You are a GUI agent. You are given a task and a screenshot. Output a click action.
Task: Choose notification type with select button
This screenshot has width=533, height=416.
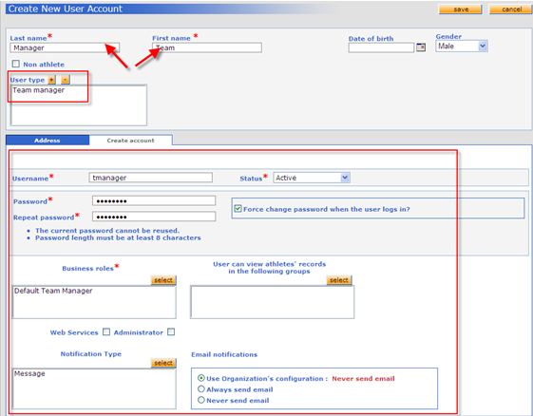click(x=163, y=363)
